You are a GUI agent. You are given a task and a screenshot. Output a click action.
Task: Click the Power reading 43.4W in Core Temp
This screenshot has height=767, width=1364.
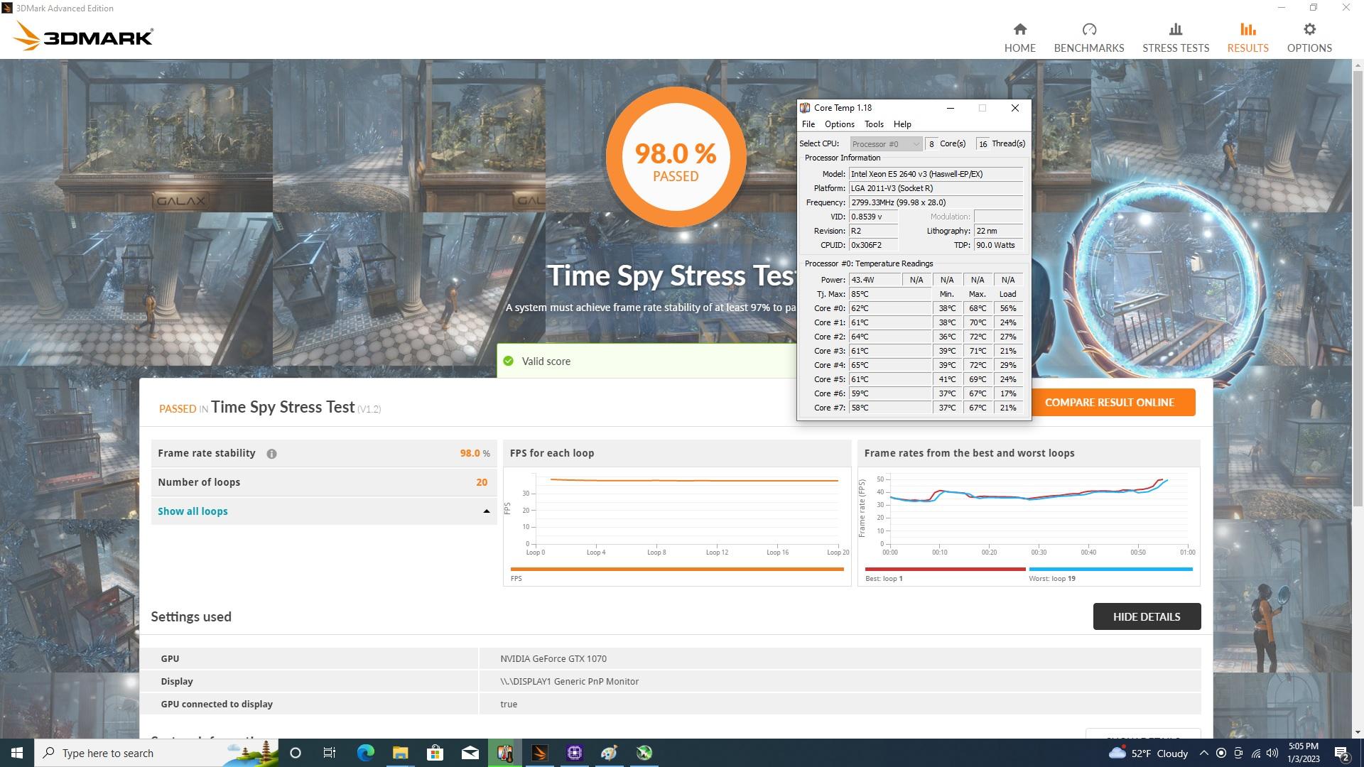coord(875,280)
